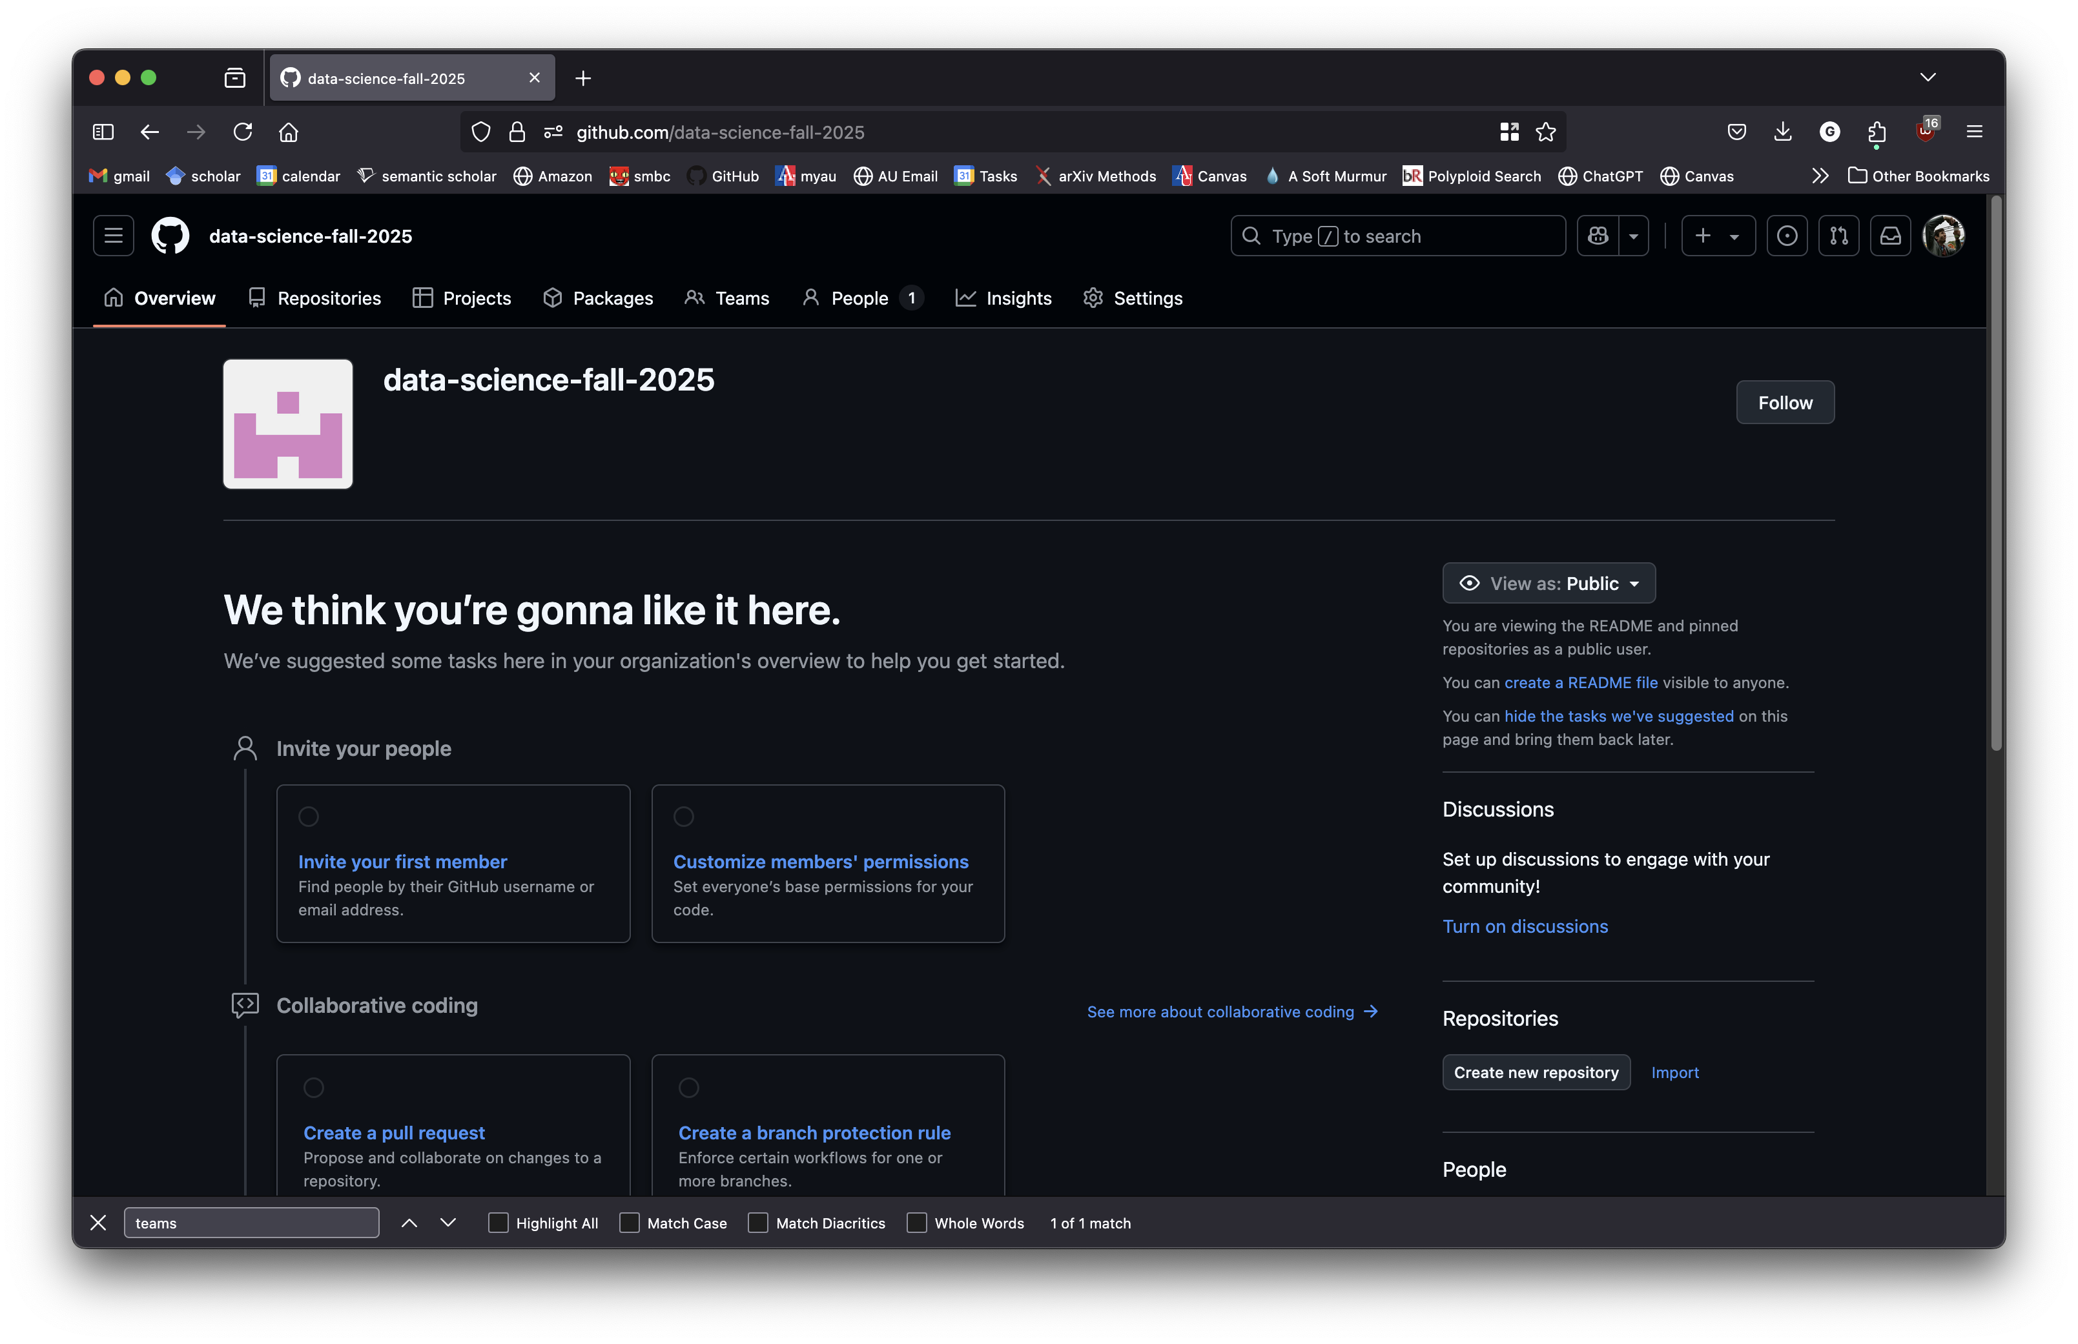Bookmark this page with star icon
This screenshot has height=1344, width=2078.
pyautogui.click(x=1546, y=132)
